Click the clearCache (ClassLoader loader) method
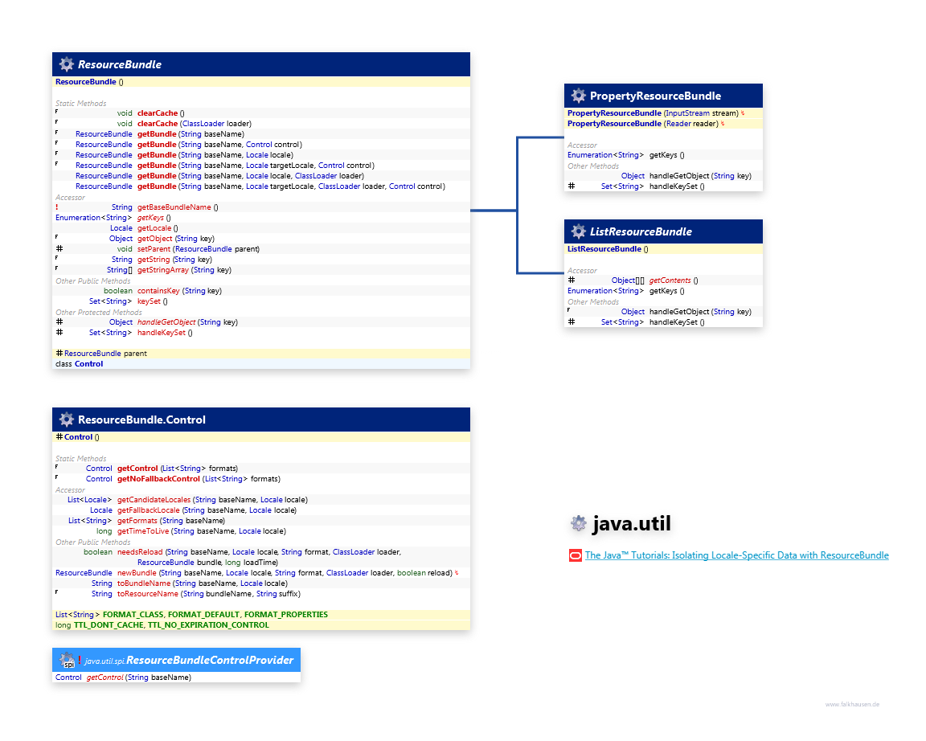The image size is (926, 741). (x=158, y=124)
